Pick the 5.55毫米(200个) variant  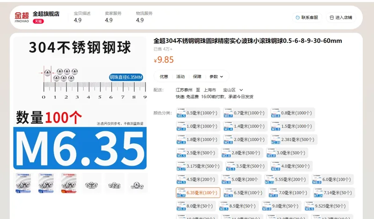tap(287, 180)
